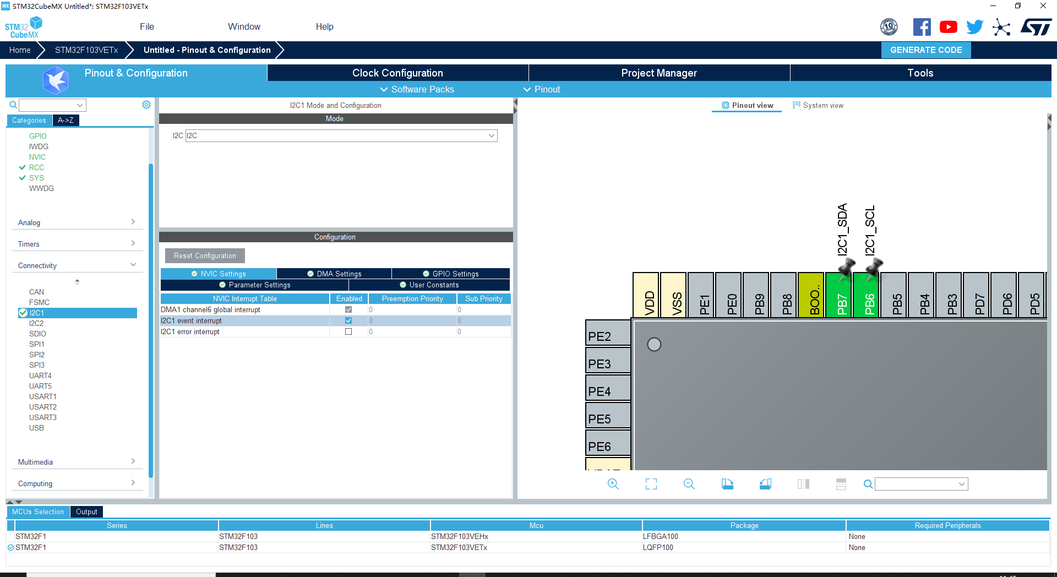Go to Home breadcrumb
The height and width of the screenshot is (577, 1057).
coord(20,50)
